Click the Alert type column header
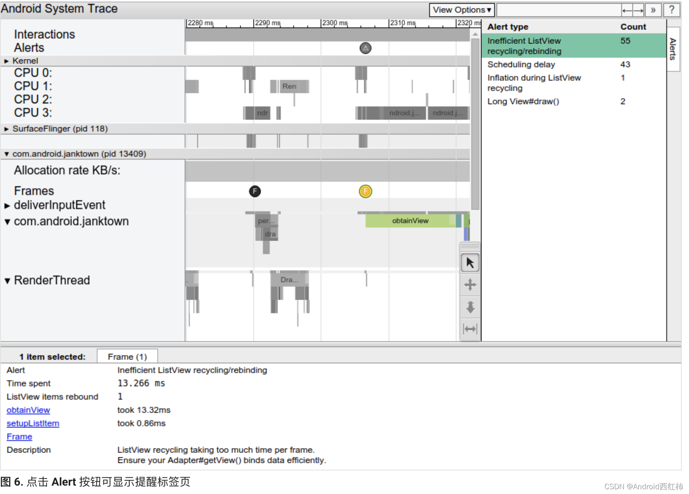The image size is (689, 494). pyautogui.click(x=507, y=27)
